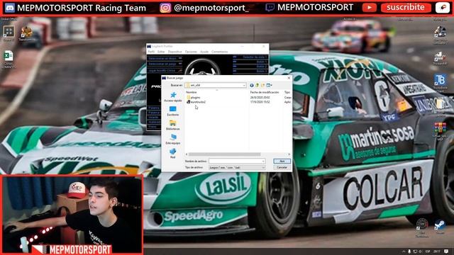Open the Dispositivo menu in Logitech Profiler
454x255 pixels.
[x=175, y=52]
